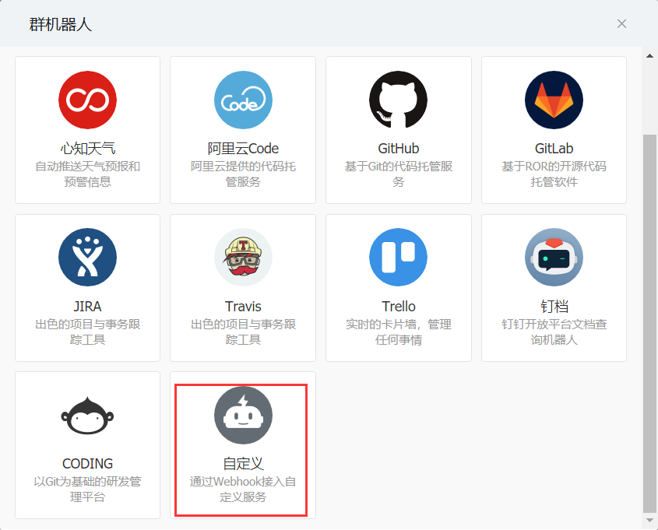This screenshot has width=658, height=530.
Task: Click the Travis name label
Action: pyautogui.click(x=243, y=307)
